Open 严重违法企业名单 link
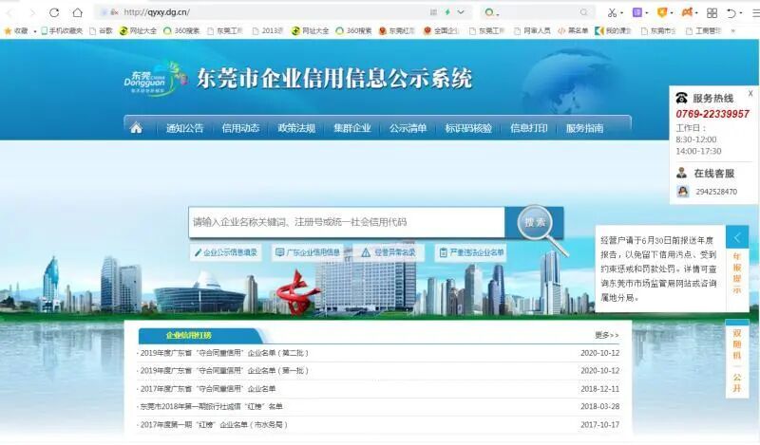 point(471,252)
